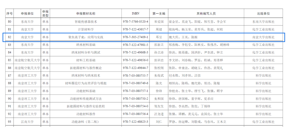The image size is (290, 127).
Task: Click 科学出版社 in row 90
Action: 264,99
